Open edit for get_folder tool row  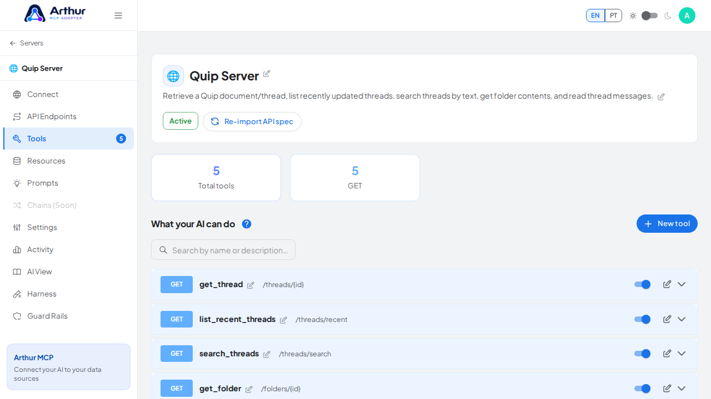click(667, 388)
